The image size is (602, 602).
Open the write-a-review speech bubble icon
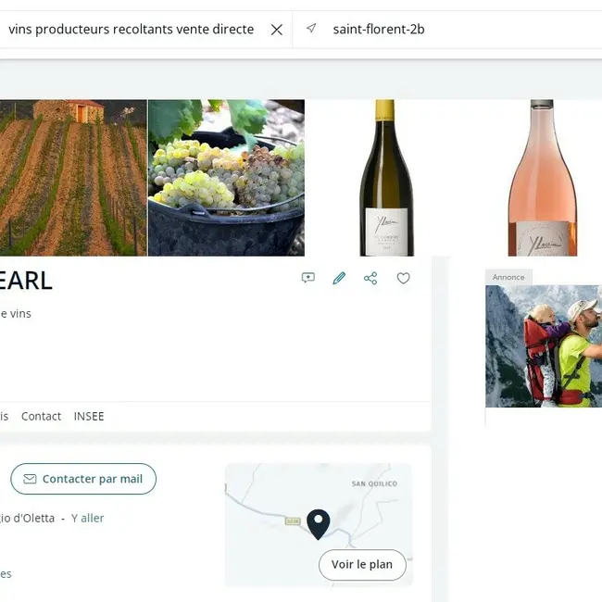(308, 278)
